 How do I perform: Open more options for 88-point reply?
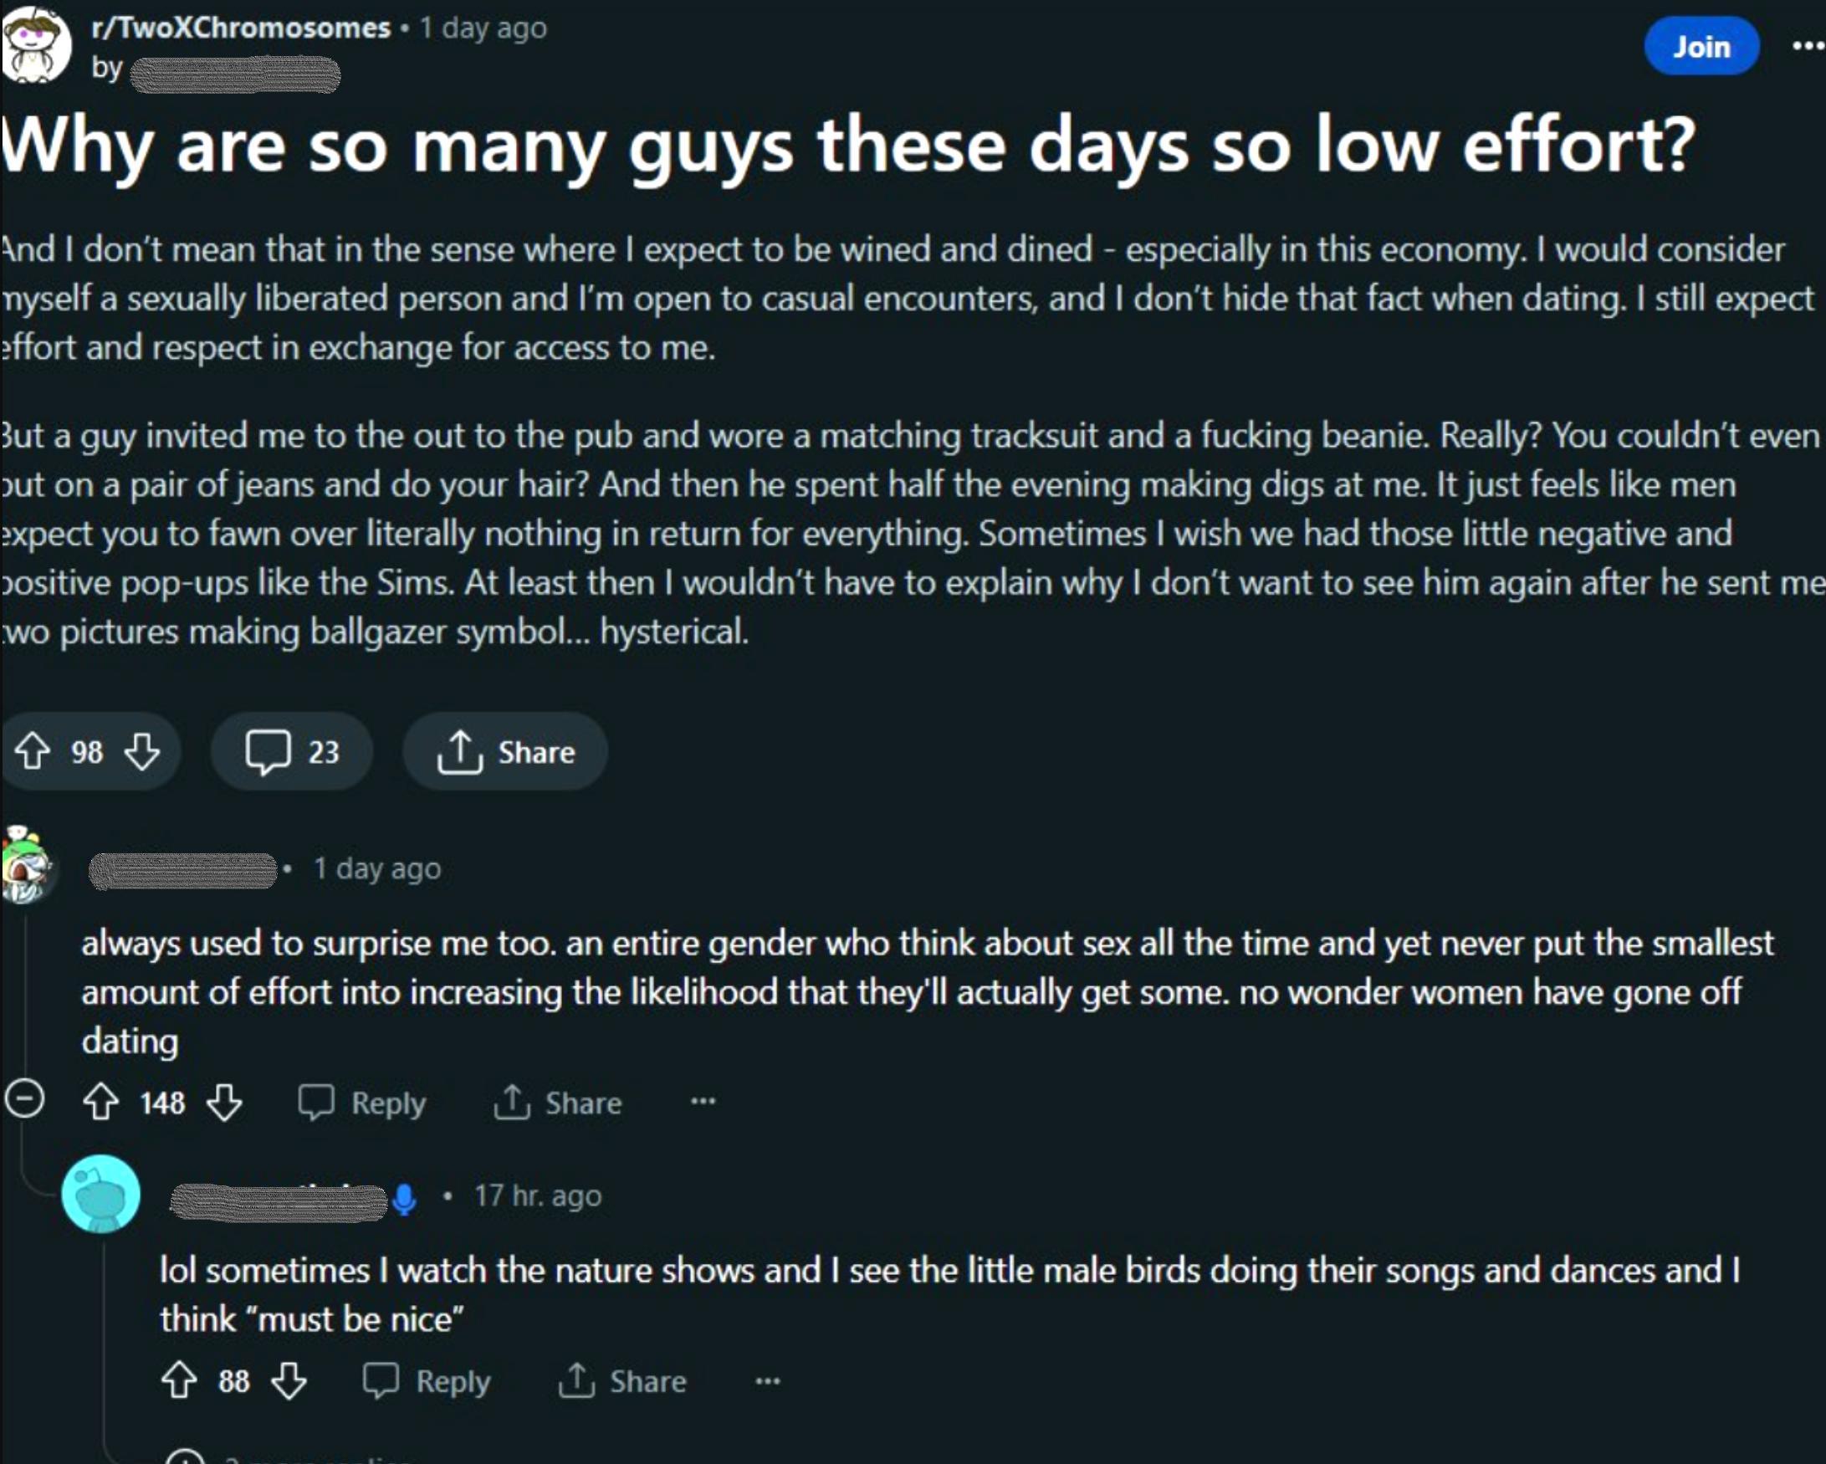click(767, 1381)
